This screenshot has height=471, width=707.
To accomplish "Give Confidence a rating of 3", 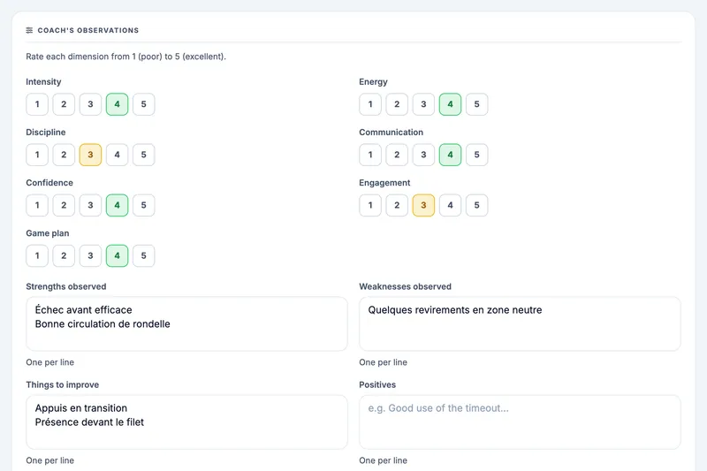I will coord(90,205).
